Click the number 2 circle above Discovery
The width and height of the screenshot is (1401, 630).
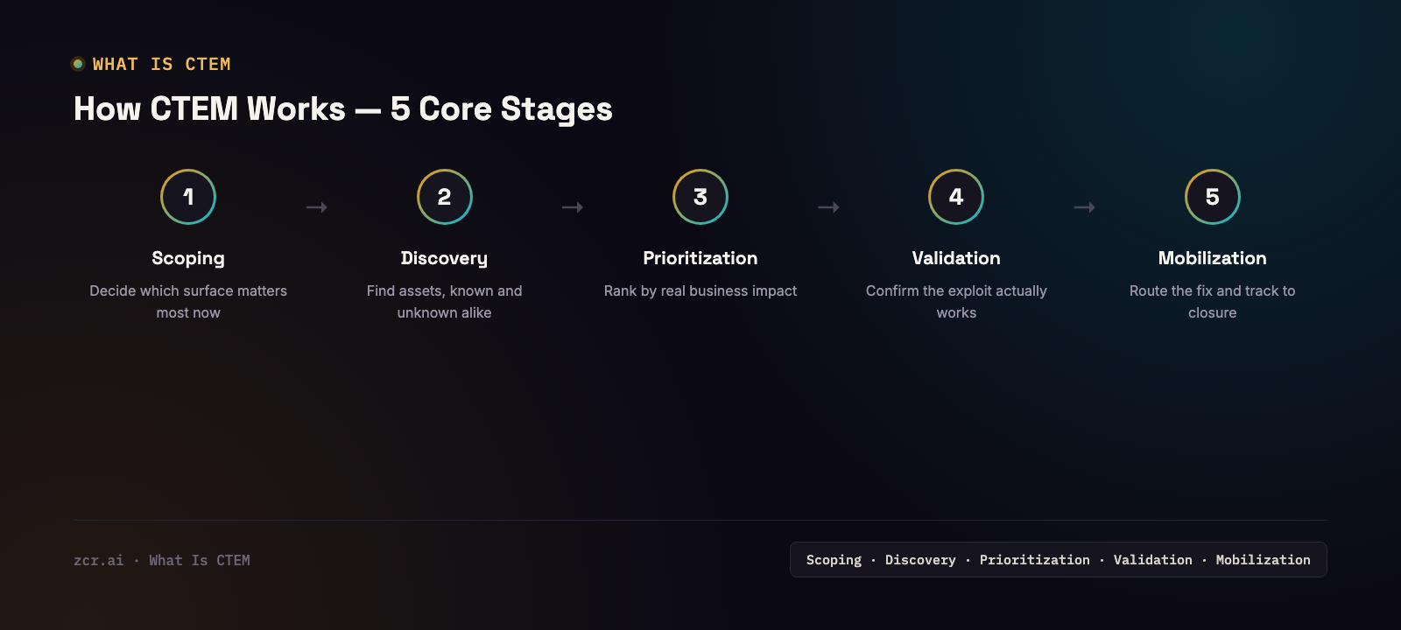coord(445,197)
